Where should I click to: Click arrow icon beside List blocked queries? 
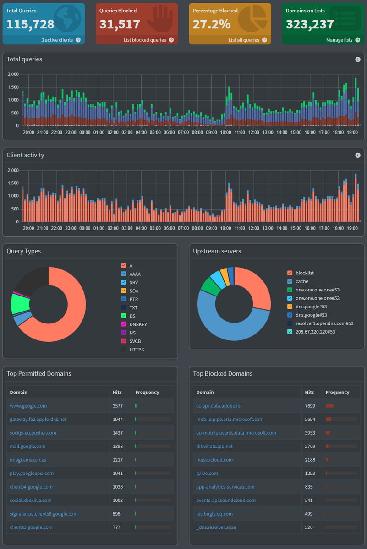point(171,40)
